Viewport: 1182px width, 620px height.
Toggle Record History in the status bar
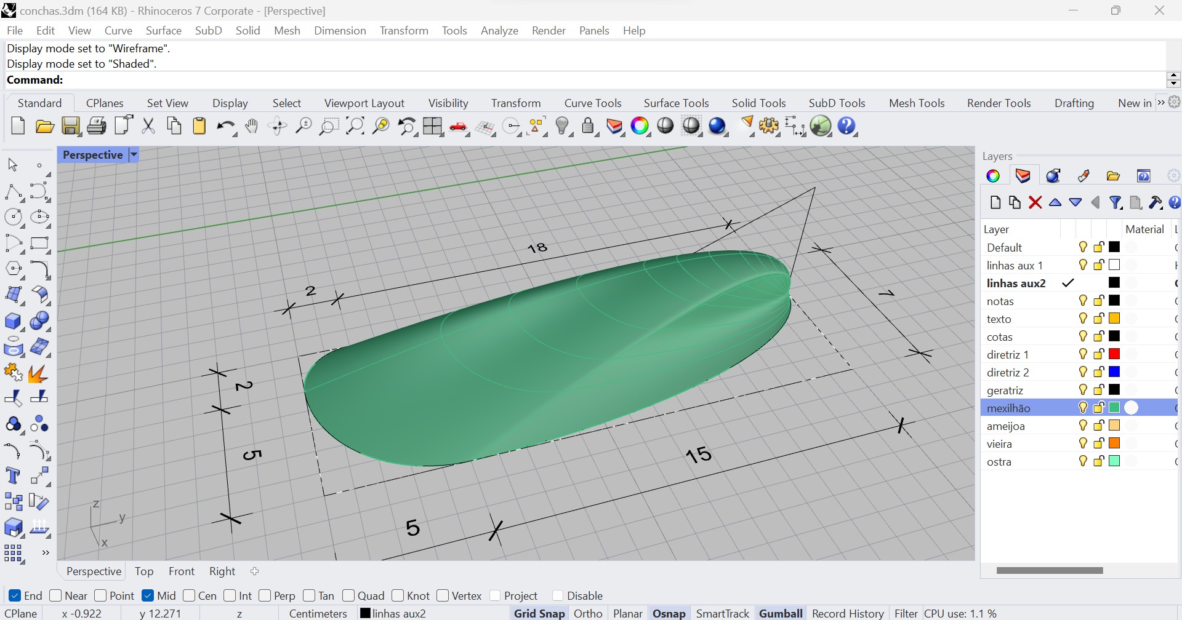tap(848, 613)
